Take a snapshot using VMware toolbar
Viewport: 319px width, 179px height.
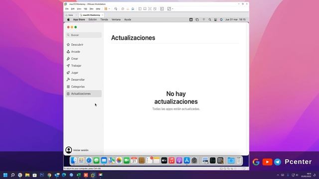click(x=123, y=9)
